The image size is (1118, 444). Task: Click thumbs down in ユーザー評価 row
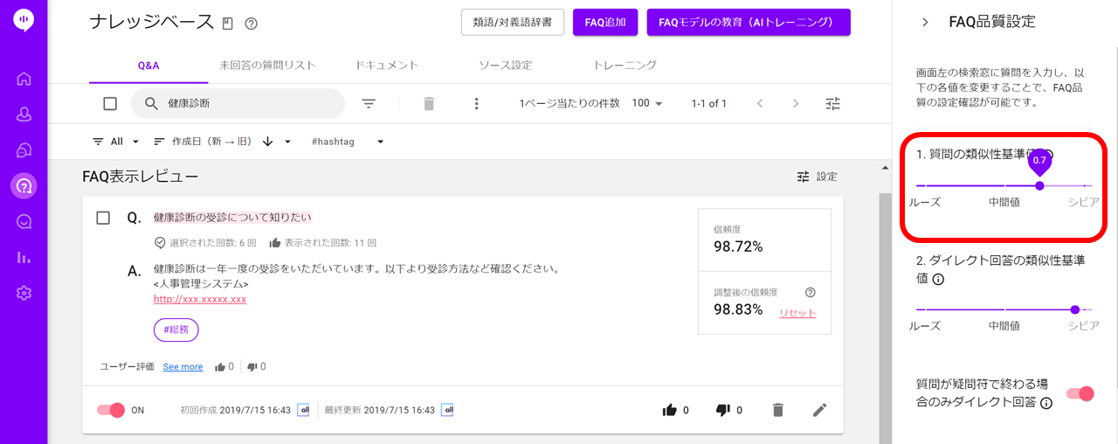tap(252, 367)
